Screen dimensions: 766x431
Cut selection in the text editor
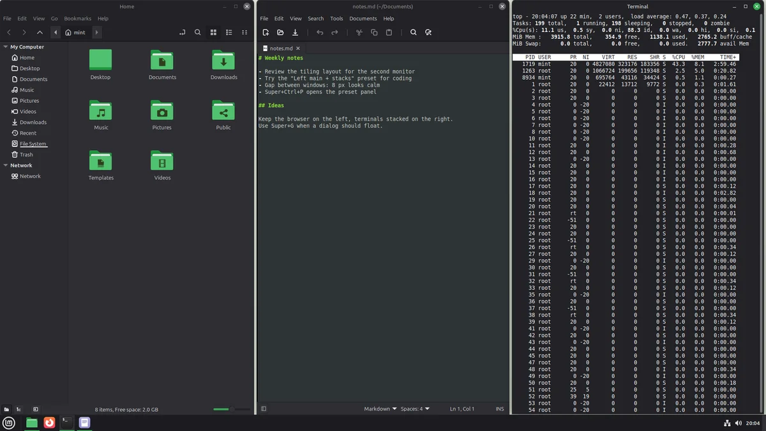(x=359, y=32)
